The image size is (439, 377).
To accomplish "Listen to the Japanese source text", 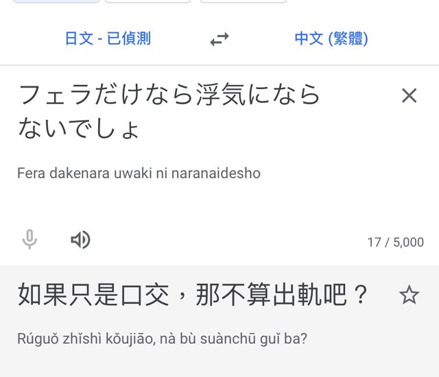I will tap(80, 240).
